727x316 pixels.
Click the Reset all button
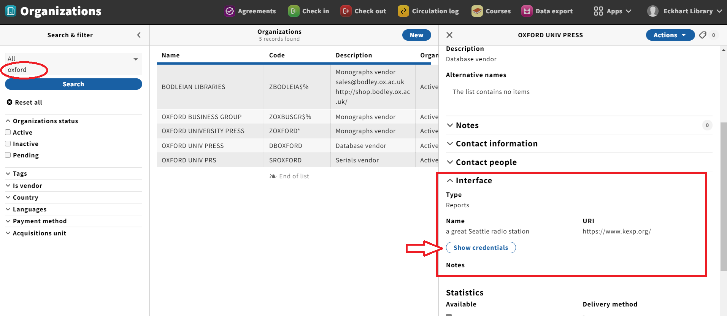point(25,102)
